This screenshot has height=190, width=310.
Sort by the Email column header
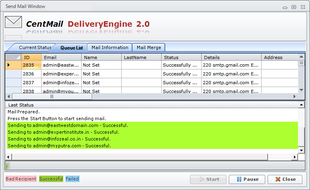(61, 57)
